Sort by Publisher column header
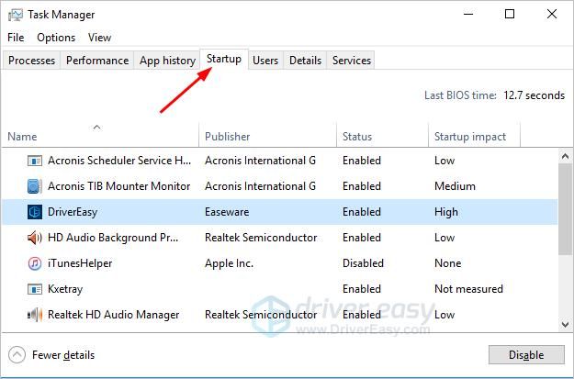Image resolution: width=574 pixels, height=379 pixels. click(x=227, y=137)
